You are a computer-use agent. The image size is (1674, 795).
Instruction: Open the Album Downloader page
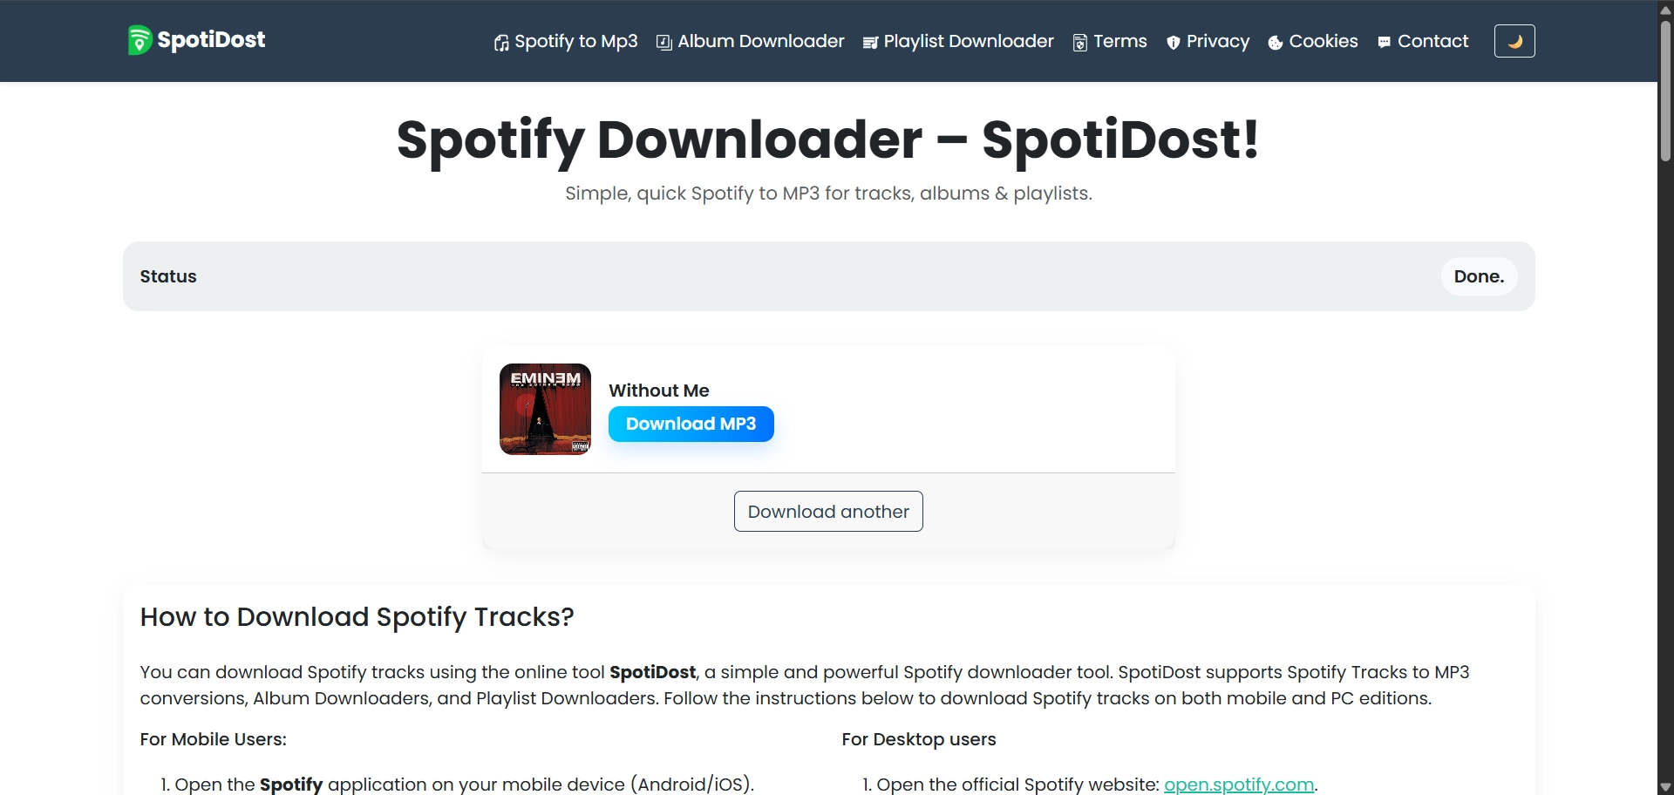pyautogui.click(x=761, y=41)
